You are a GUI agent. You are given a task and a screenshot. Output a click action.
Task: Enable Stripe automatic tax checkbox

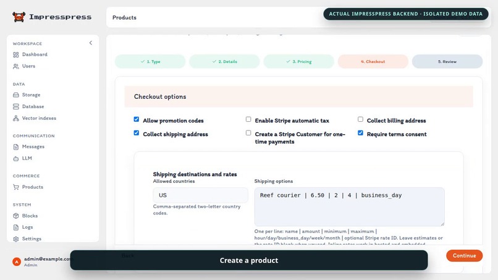[x=248, y=119]
